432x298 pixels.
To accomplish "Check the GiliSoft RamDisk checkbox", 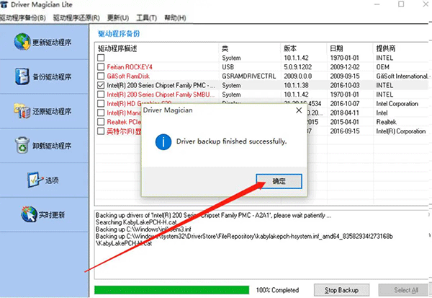I will coord(101,76).
